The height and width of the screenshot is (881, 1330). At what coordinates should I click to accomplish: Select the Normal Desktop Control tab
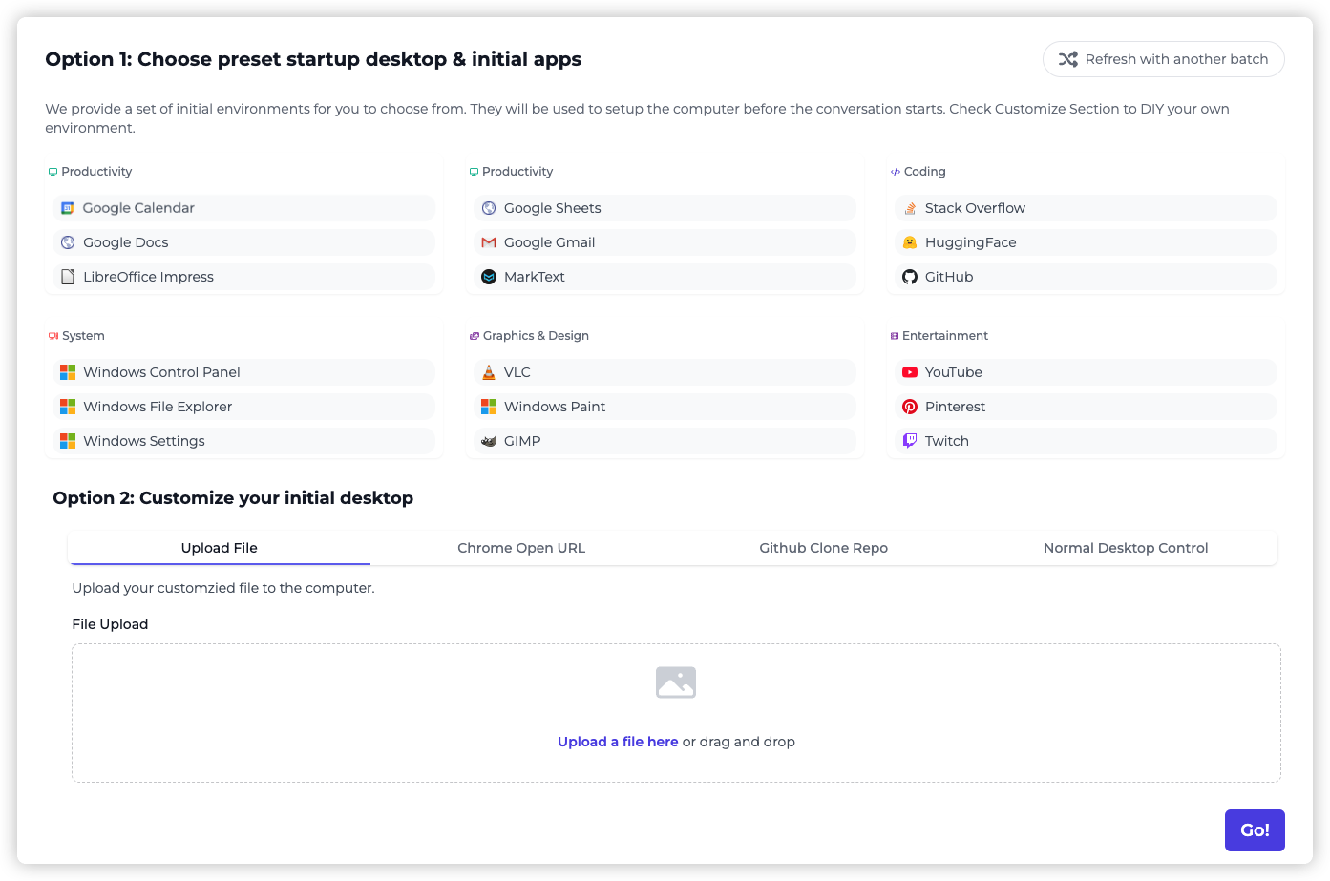pos(1126,548)
